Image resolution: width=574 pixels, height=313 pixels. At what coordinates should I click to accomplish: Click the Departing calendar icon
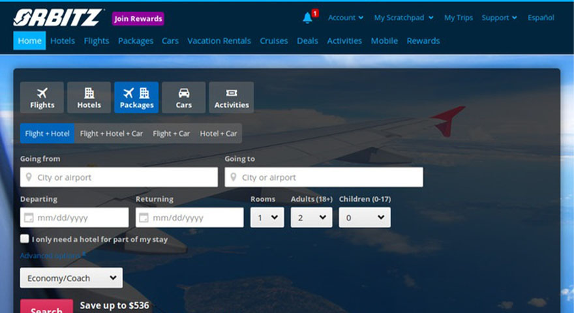point(29,218)
